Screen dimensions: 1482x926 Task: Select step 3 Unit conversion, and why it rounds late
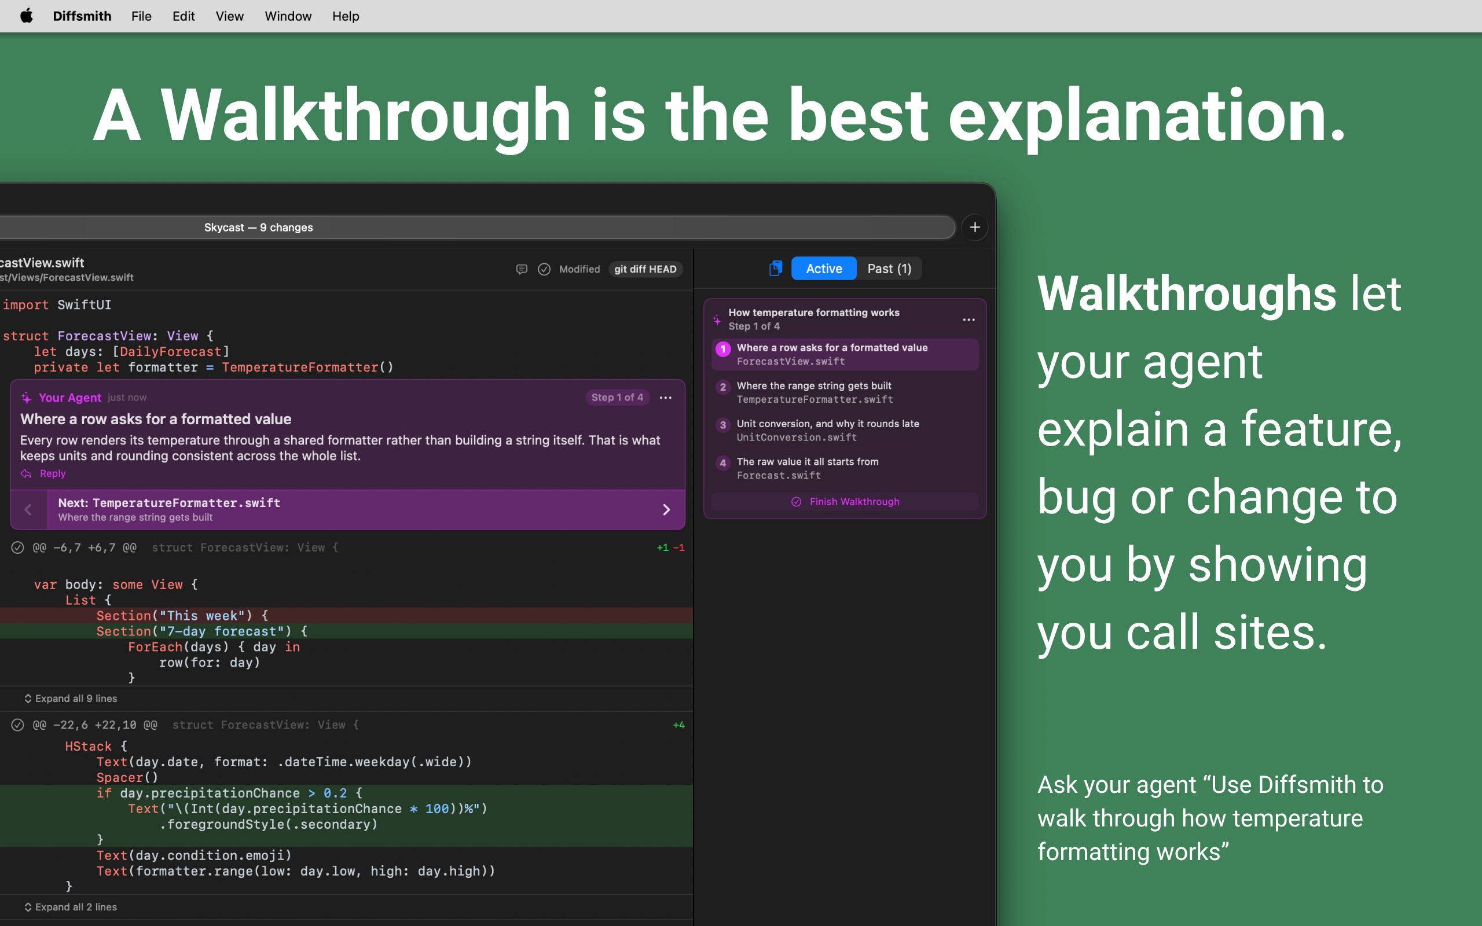coord(845,430)
